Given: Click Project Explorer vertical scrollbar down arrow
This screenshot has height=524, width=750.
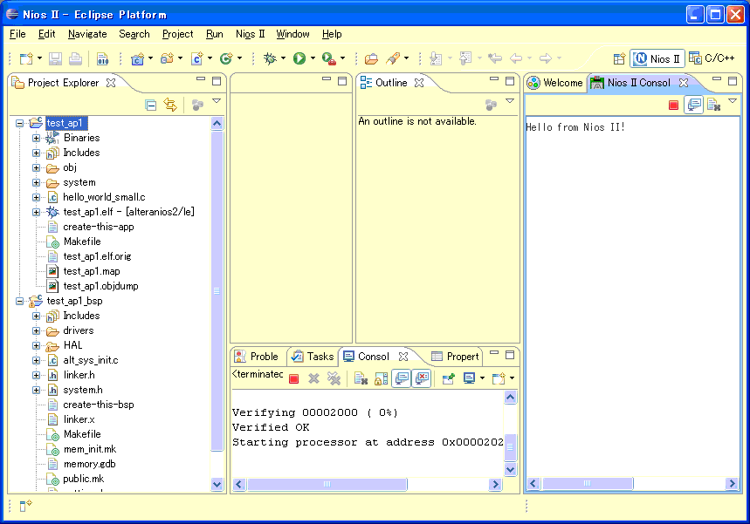Looking at the screenshot, I should (217, 485).
